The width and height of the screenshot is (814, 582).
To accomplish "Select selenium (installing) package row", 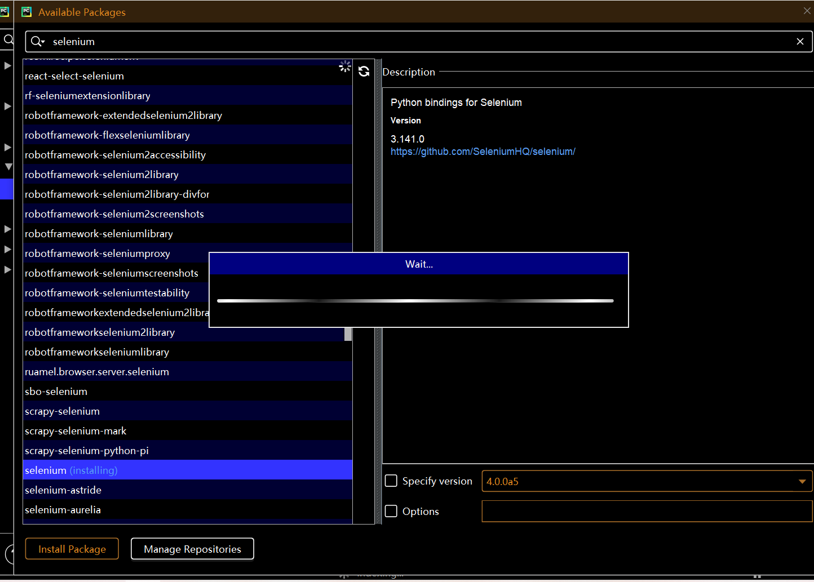I will tap(188, 470).
